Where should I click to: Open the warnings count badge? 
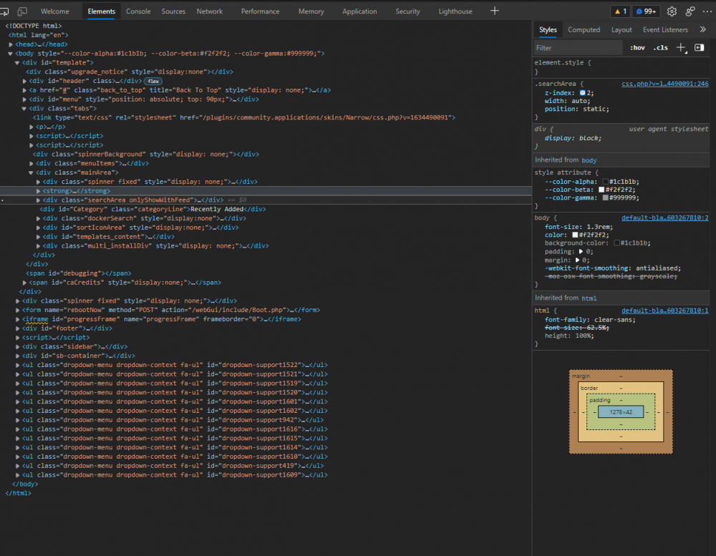coord(621,11)
